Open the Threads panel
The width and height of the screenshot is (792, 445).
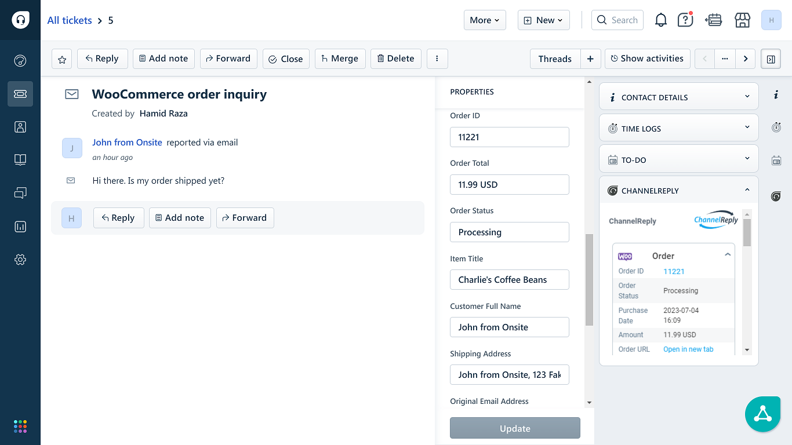(555, 59)
